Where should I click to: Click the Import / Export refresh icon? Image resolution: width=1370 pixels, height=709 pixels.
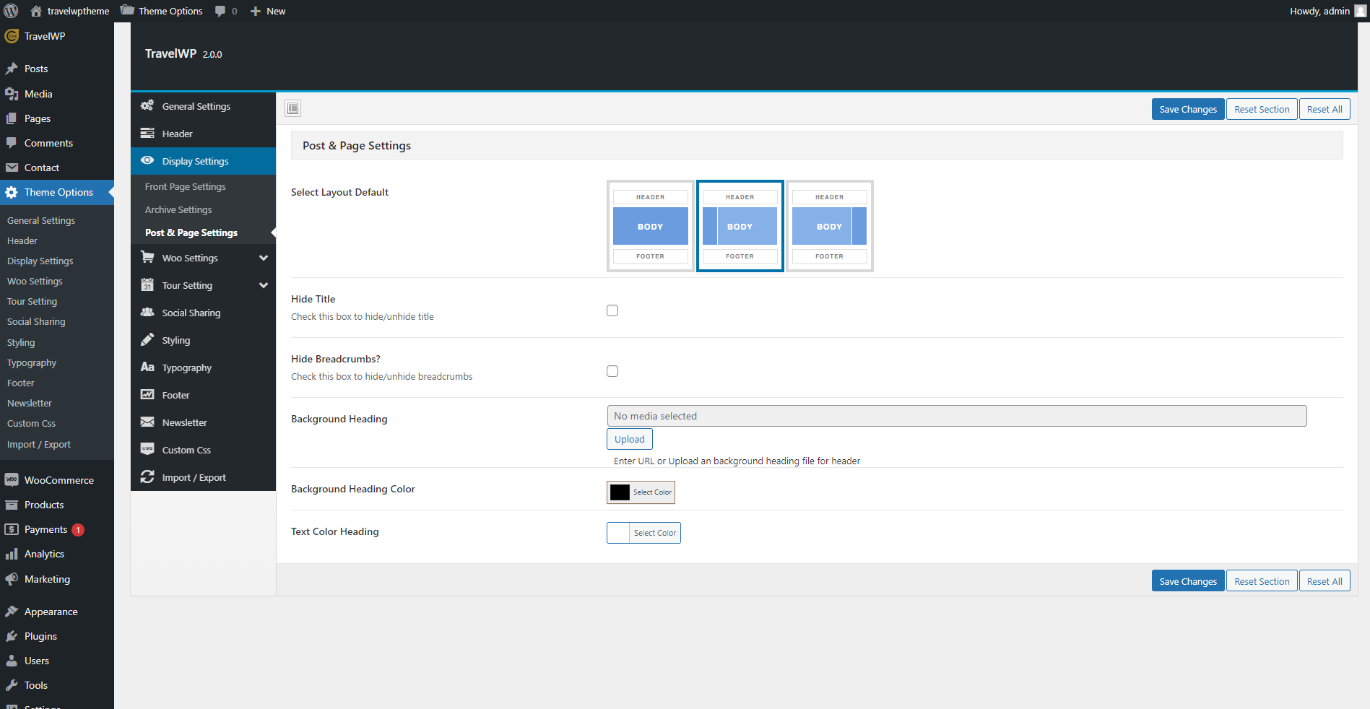pyautogui.click(x=147, y=477)
